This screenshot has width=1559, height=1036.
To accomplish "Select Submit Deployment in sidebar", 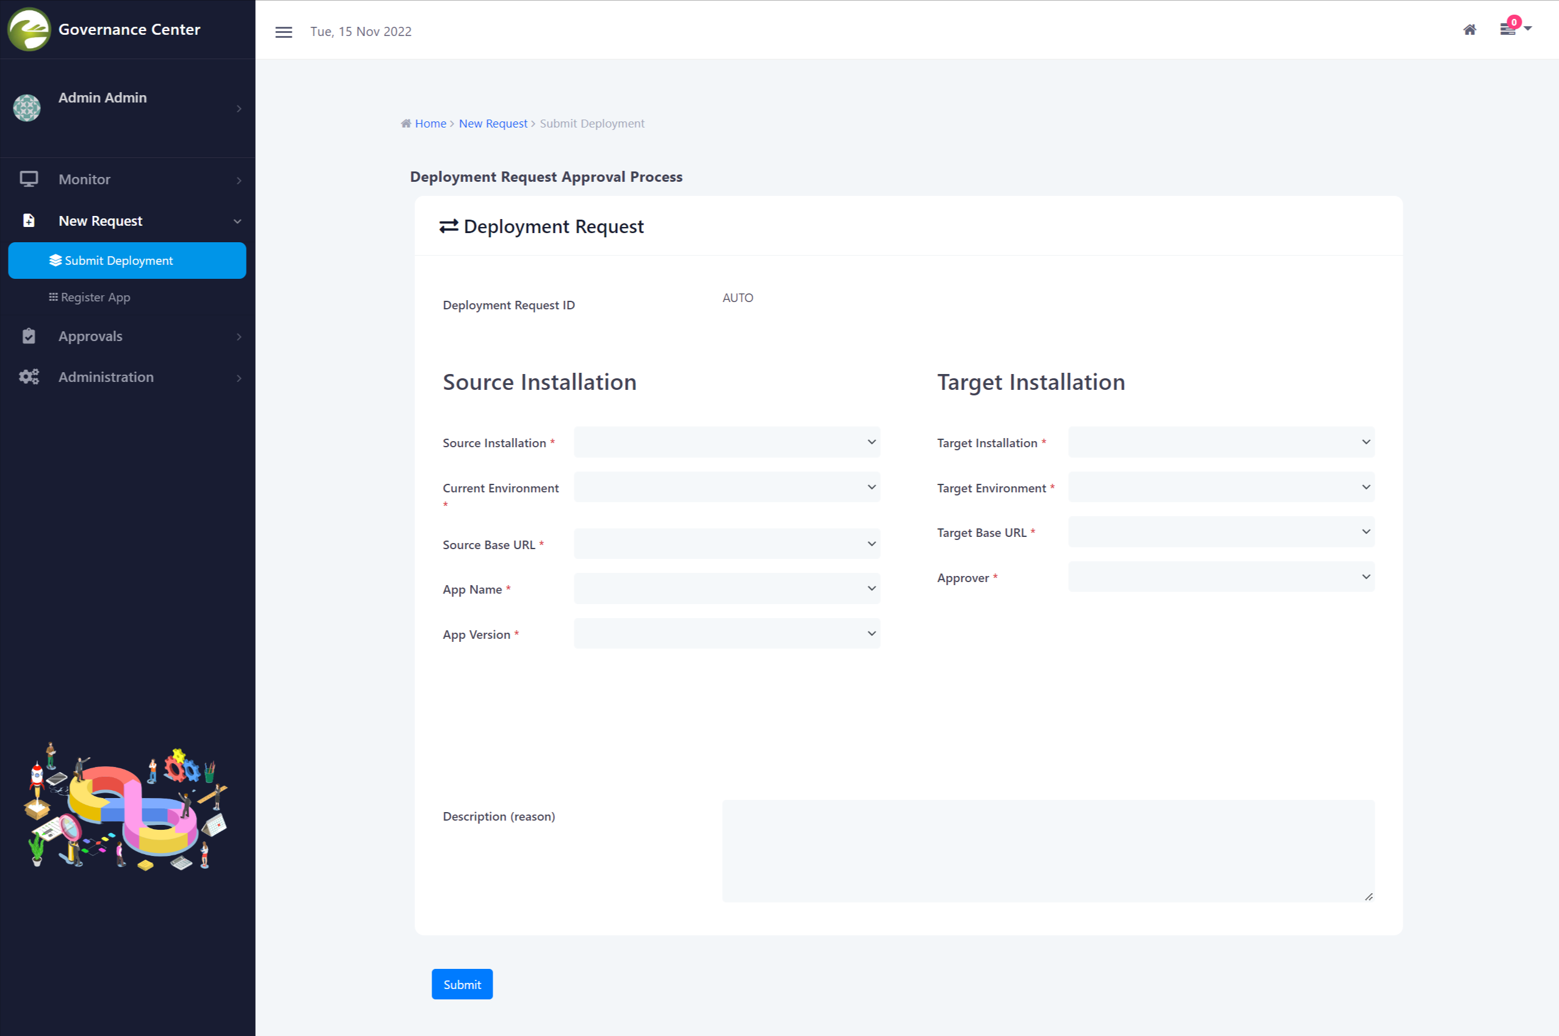I will click(x=127, y=261).
